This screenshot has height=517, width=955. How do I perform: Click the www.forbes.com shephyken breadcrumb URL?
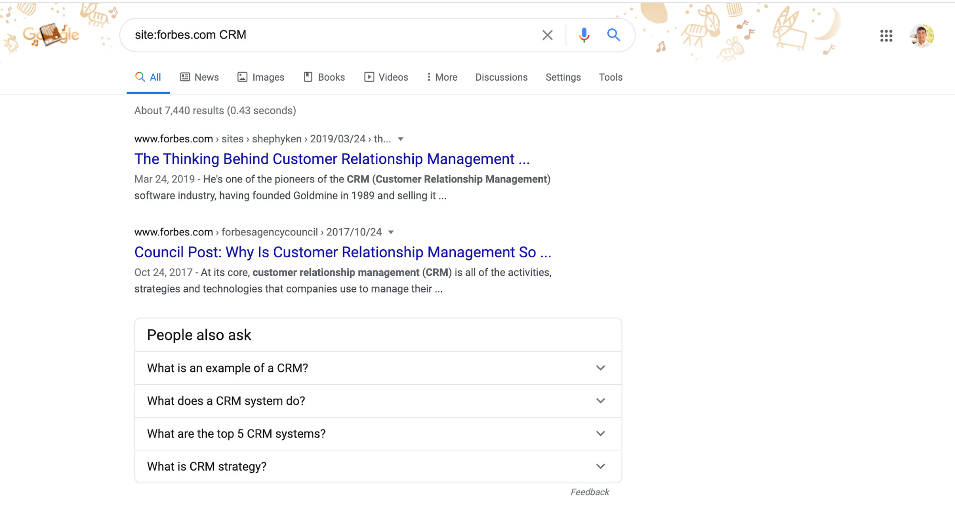coord(262,139)
